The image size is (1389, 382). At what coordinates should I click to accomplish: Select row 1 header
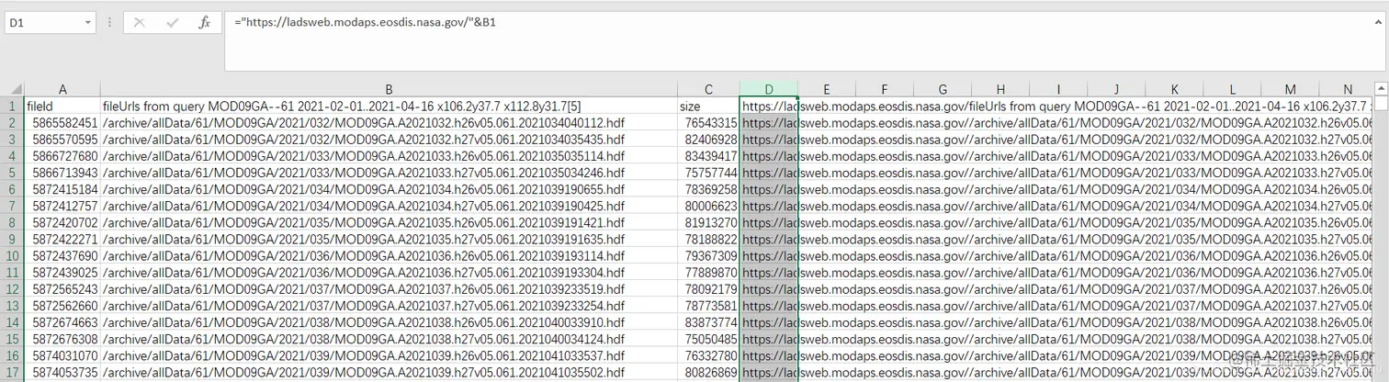tap(12, 107)
